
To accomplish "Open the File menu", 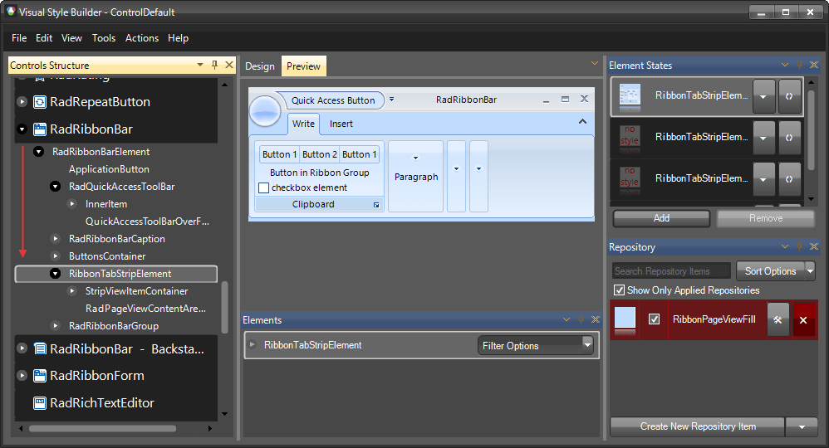I will pos(19,38).
